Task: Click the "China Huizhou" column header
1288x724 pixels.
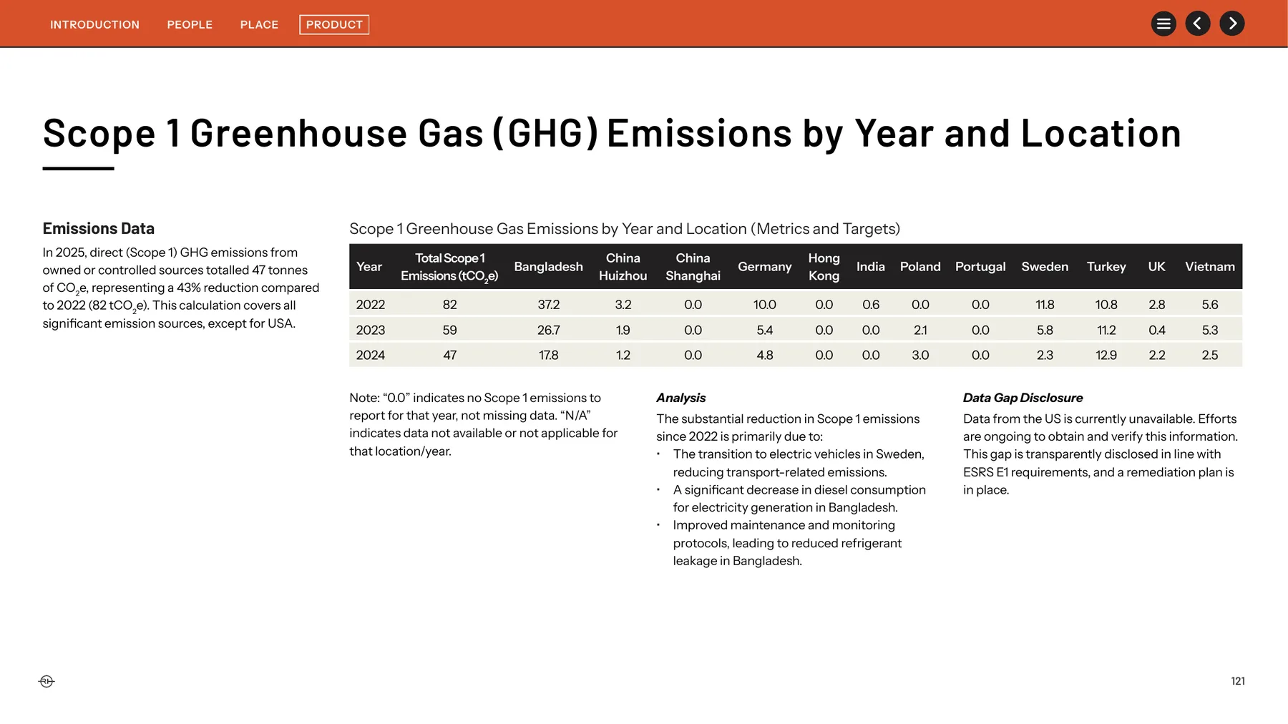Action: click(x=623, y=267)
